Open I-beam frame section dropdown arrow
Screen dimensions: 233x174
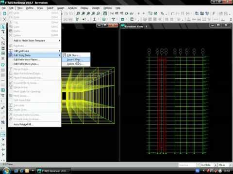(x=98, y=19)
